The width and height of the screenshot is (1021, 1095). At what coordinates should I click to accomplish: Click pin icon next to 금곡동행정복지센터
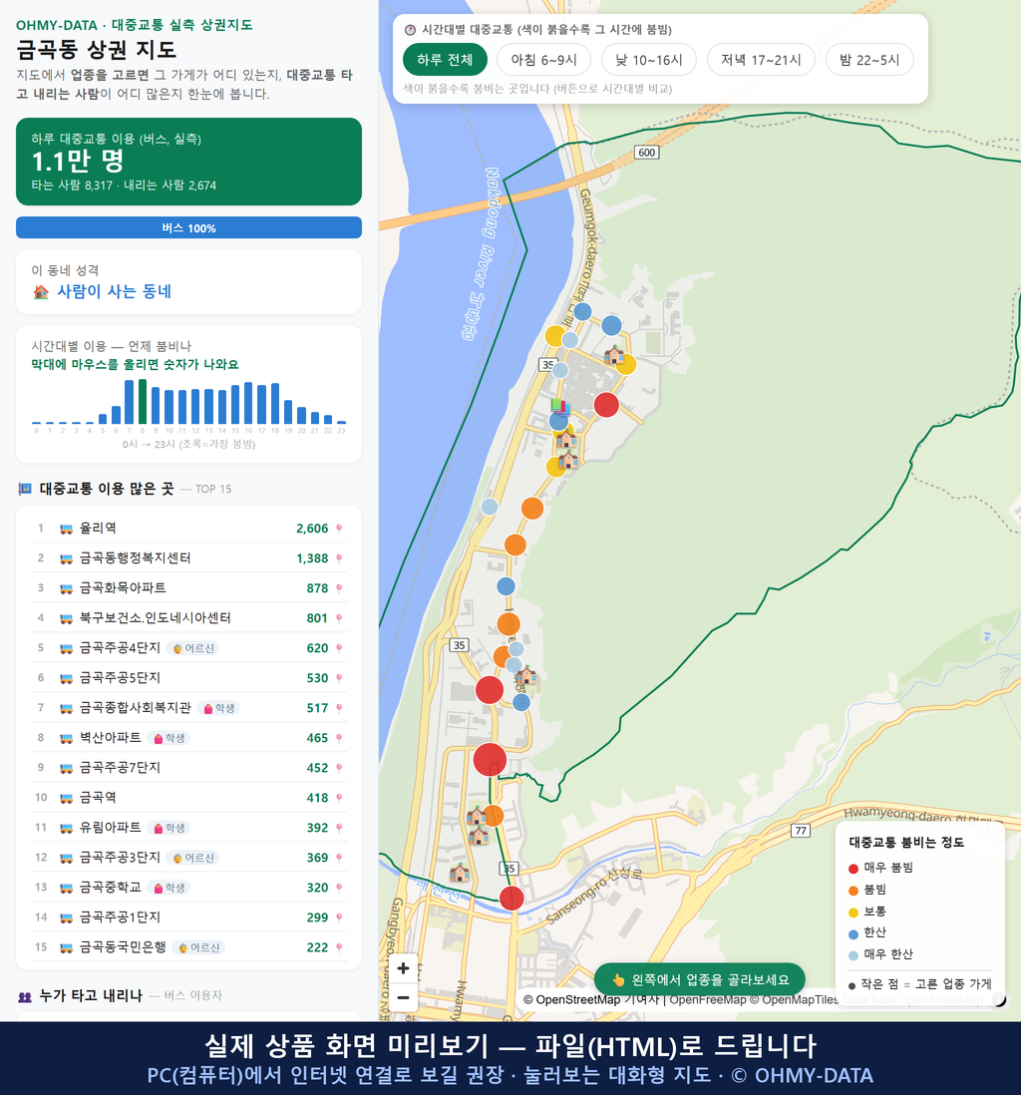tap(339, 558)
